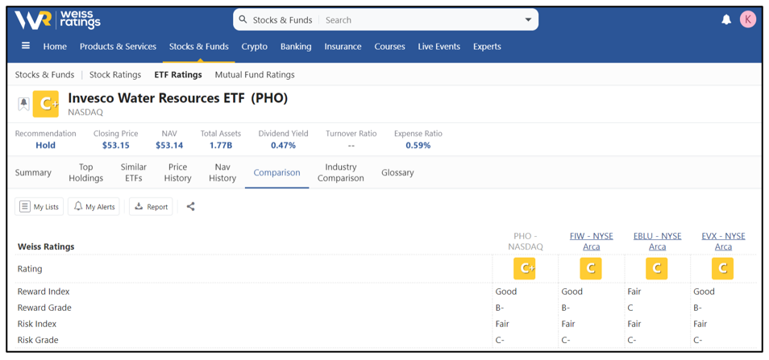Open the Crypto section
Screen dimensions: 769x360
coord(255,47)
